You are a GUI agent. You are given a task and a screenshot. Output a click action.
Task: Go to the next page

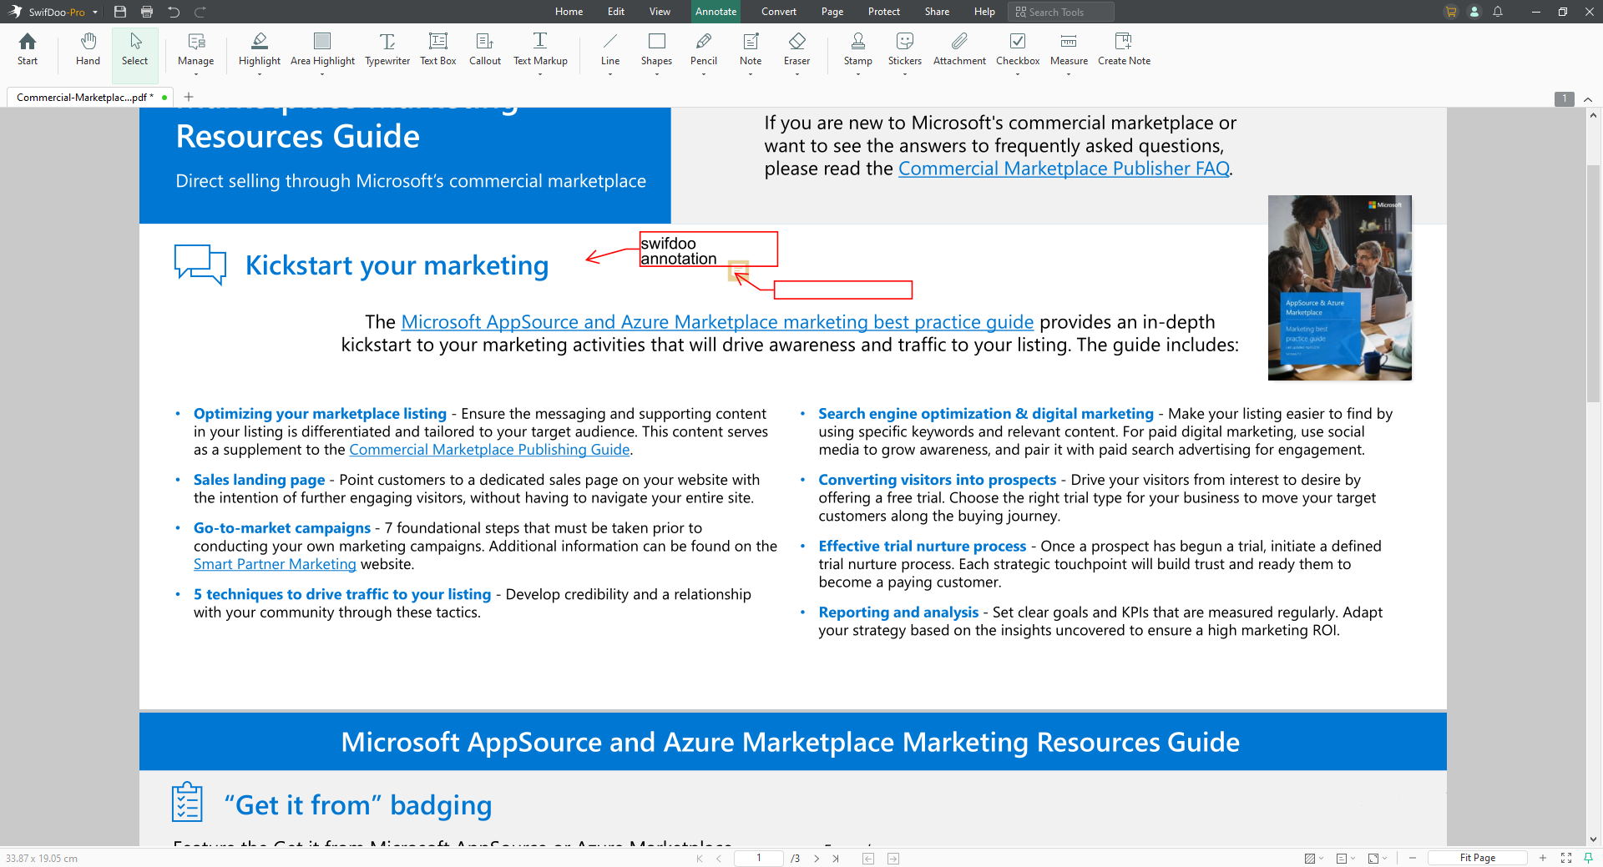pyautogui.click(x=817, y=858)
